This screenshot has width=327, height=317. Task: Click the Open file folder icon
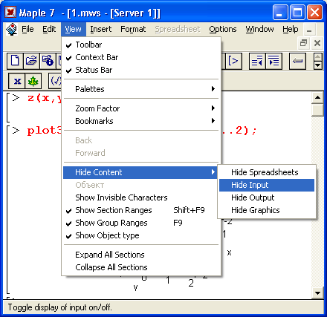[x=31, y=61]
